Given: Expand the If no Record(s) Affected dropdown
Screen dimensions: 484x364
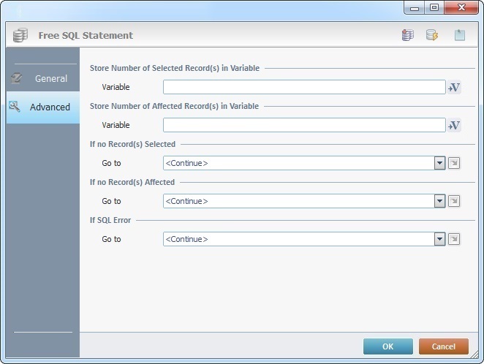Looking at the screenshot, I should tap(439, 201).
